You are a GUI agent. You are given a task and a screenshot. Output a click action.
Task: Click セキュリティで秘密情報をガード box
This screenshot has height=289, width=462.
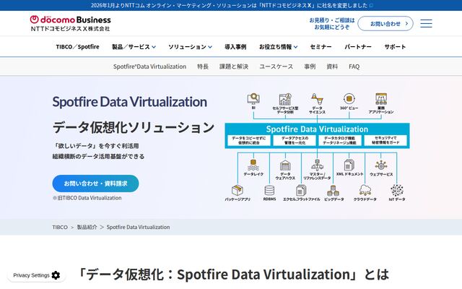(x=385, y=140)
